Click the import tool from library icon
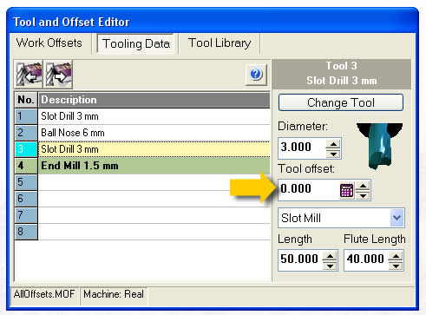Image resolution: width=426 pixels, height=315 pixels. click(29, 75)
